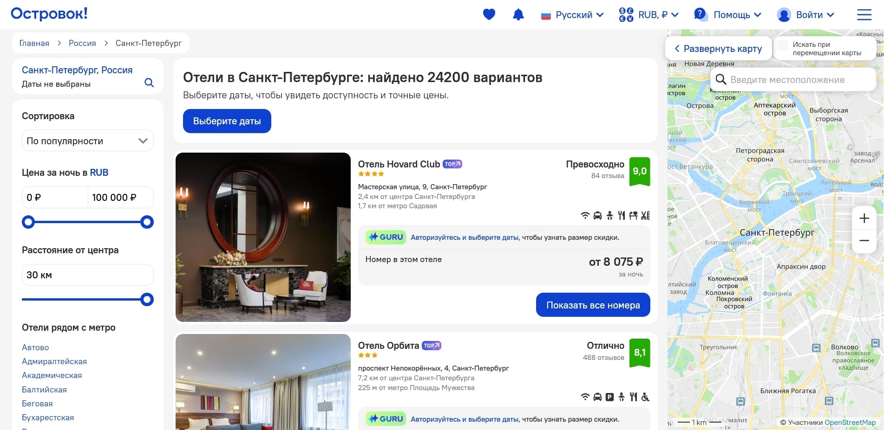Click the kids amenity icon on Hovard Club
884x430 pixels.
pos(609,215)
